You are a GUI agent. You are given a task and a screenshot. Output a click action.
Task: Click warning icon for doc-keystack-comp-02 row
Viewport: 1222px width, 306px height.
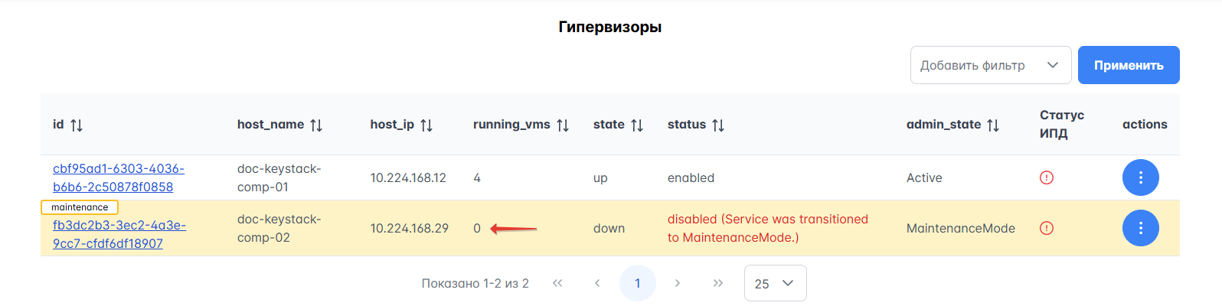click(1047, 228)
